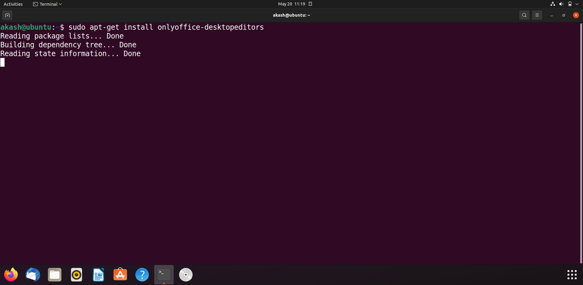Open the Activities overview
The image size is (583, 285).
click(x=13, y=4)
